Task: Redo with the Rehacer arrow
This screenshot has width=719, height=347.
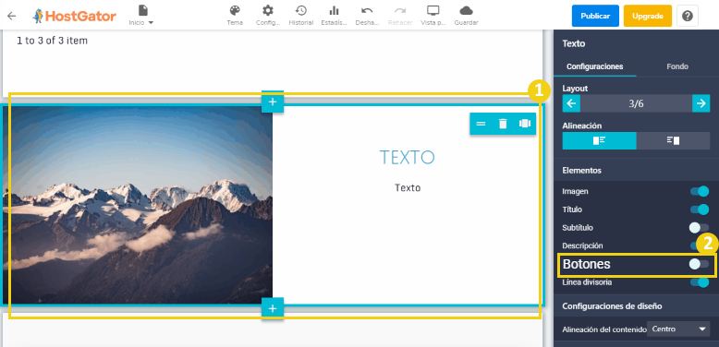Action: 400,15
